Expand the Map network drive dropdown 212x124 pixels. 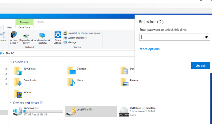point(26,43)
